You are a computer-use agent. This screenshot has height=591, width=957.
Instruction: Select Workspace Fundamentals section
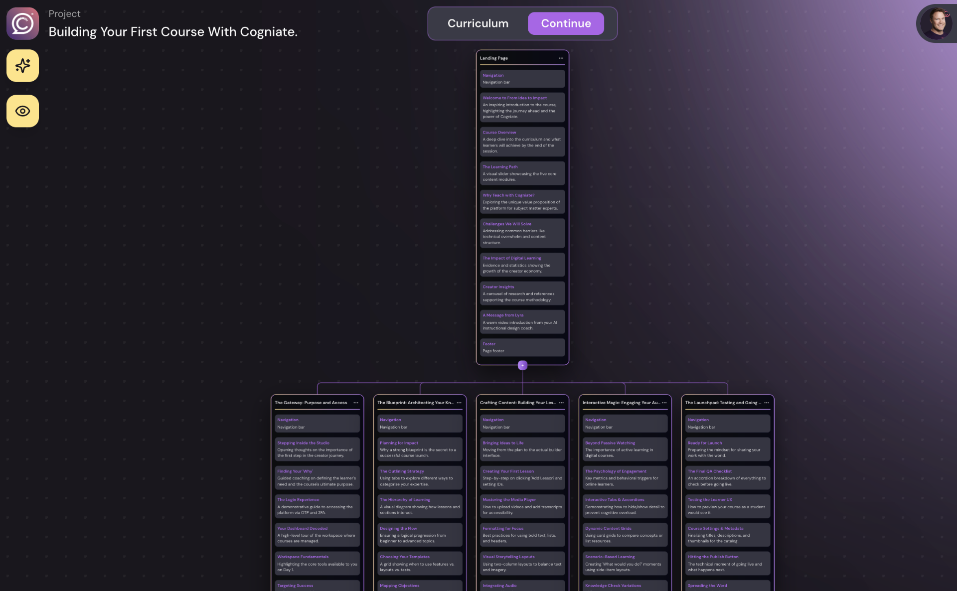coord(317,563)
